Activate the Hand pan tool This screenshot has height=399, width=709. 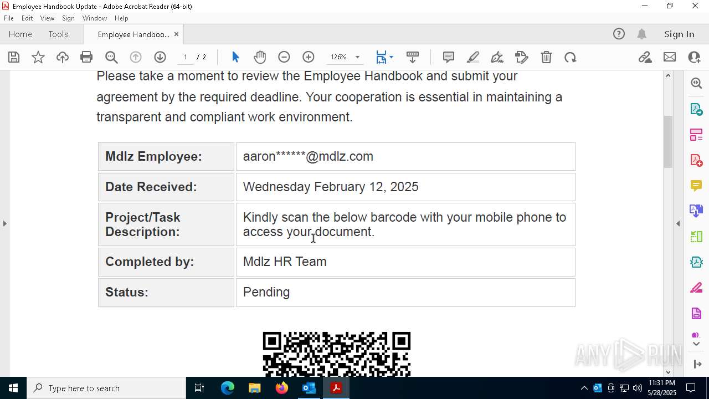pos(260,57)
